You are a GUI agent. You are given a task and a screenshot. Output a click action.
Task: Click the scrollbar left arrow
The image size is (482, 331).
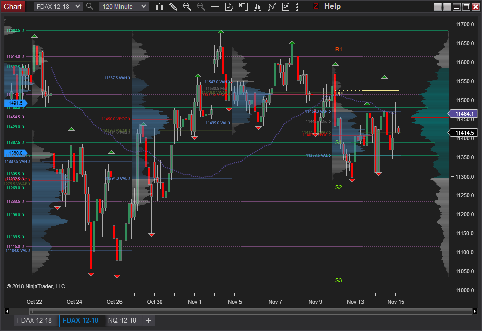click(7, 311)
